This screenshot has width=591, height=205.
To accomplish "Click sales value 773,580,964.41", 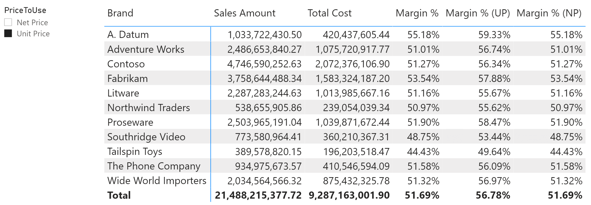I will [x=268, y=137].
